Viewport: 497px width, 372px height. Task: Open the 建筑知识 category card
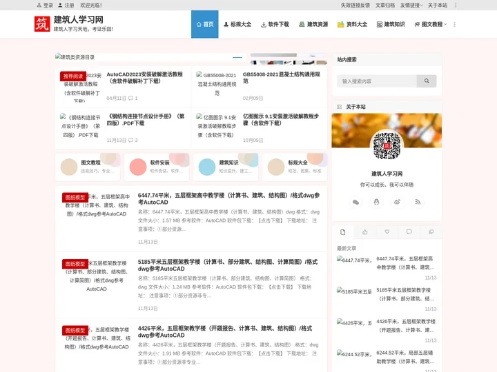click(x=226, y=167)
